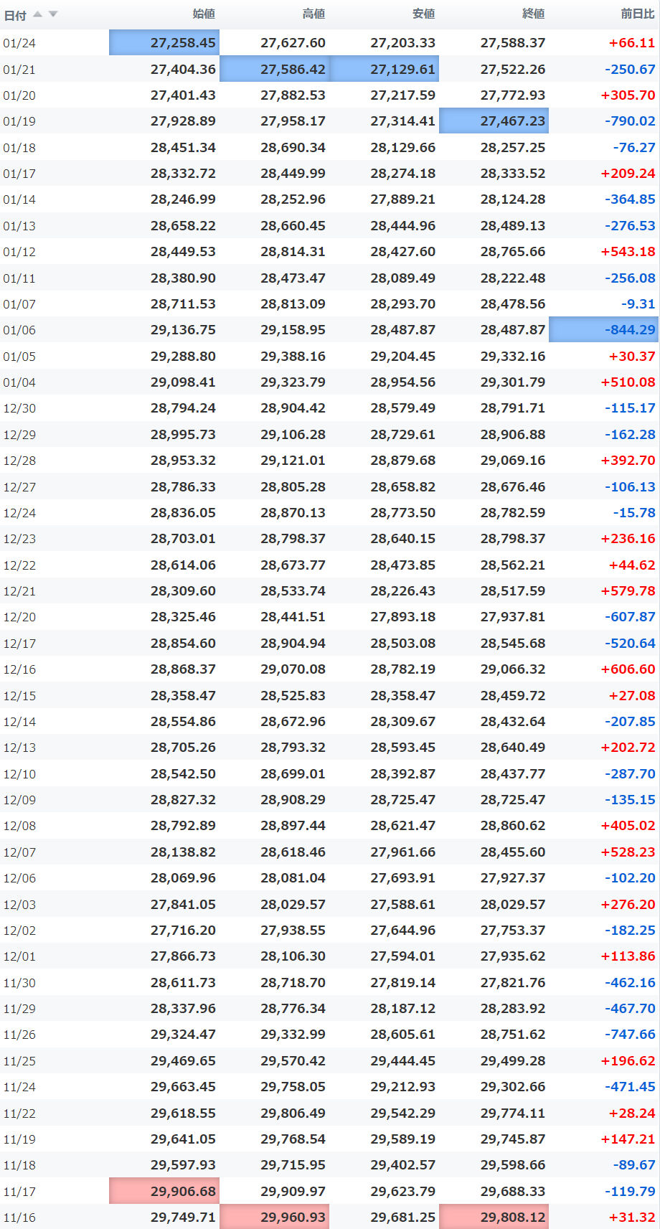Click change value +66.11
The width and height of the screenshot is (660, 1229).
[x=631, y=43]
